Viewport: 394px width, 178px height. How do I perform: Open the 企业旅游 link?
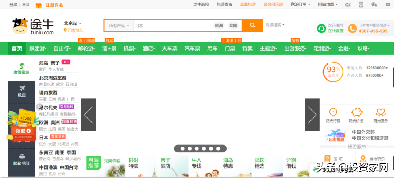tap(248, 4)
